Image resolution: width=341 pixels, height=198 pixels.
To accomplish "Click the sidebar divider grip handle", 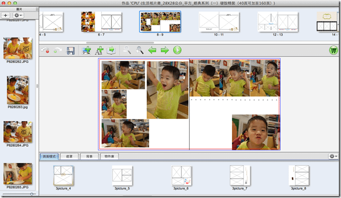I will (37, 86).
